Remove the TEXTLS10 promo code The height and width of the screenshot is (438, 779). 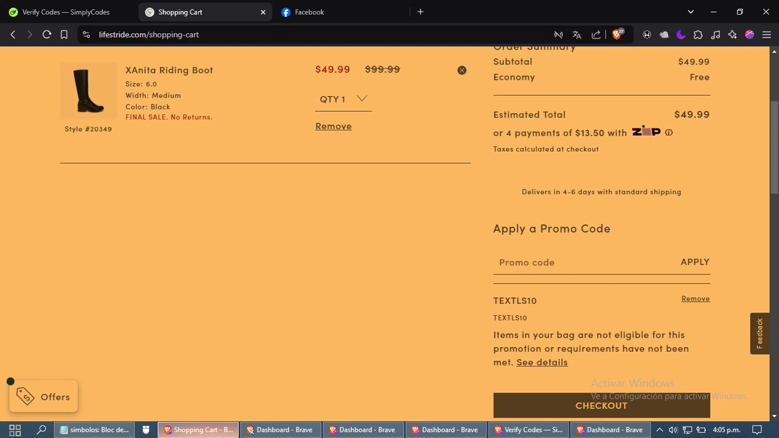[695, 299]
